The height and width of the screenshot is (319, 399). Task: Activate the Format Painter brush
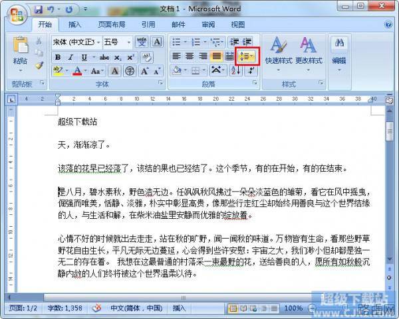coord(39,66)
